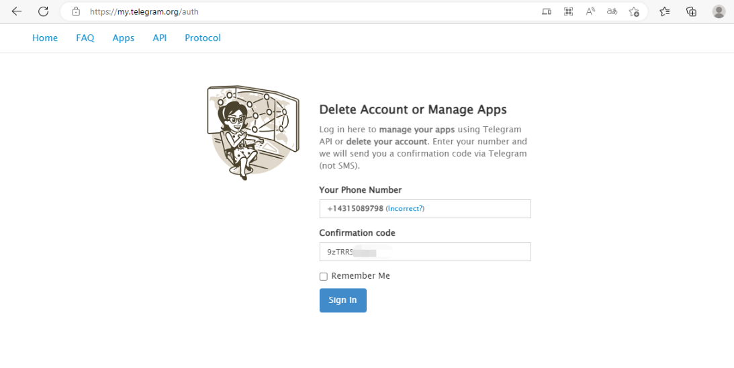734x368 pixels.
Task: Focus the Confirmation code input field
Action: (425, 252)
